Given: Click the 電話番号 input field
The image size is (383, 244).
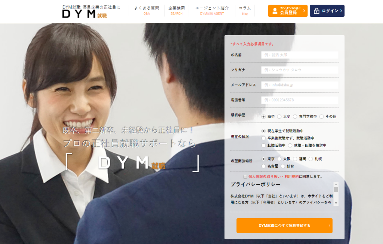Looking at the screenshot, I should (x=300, y=100).
